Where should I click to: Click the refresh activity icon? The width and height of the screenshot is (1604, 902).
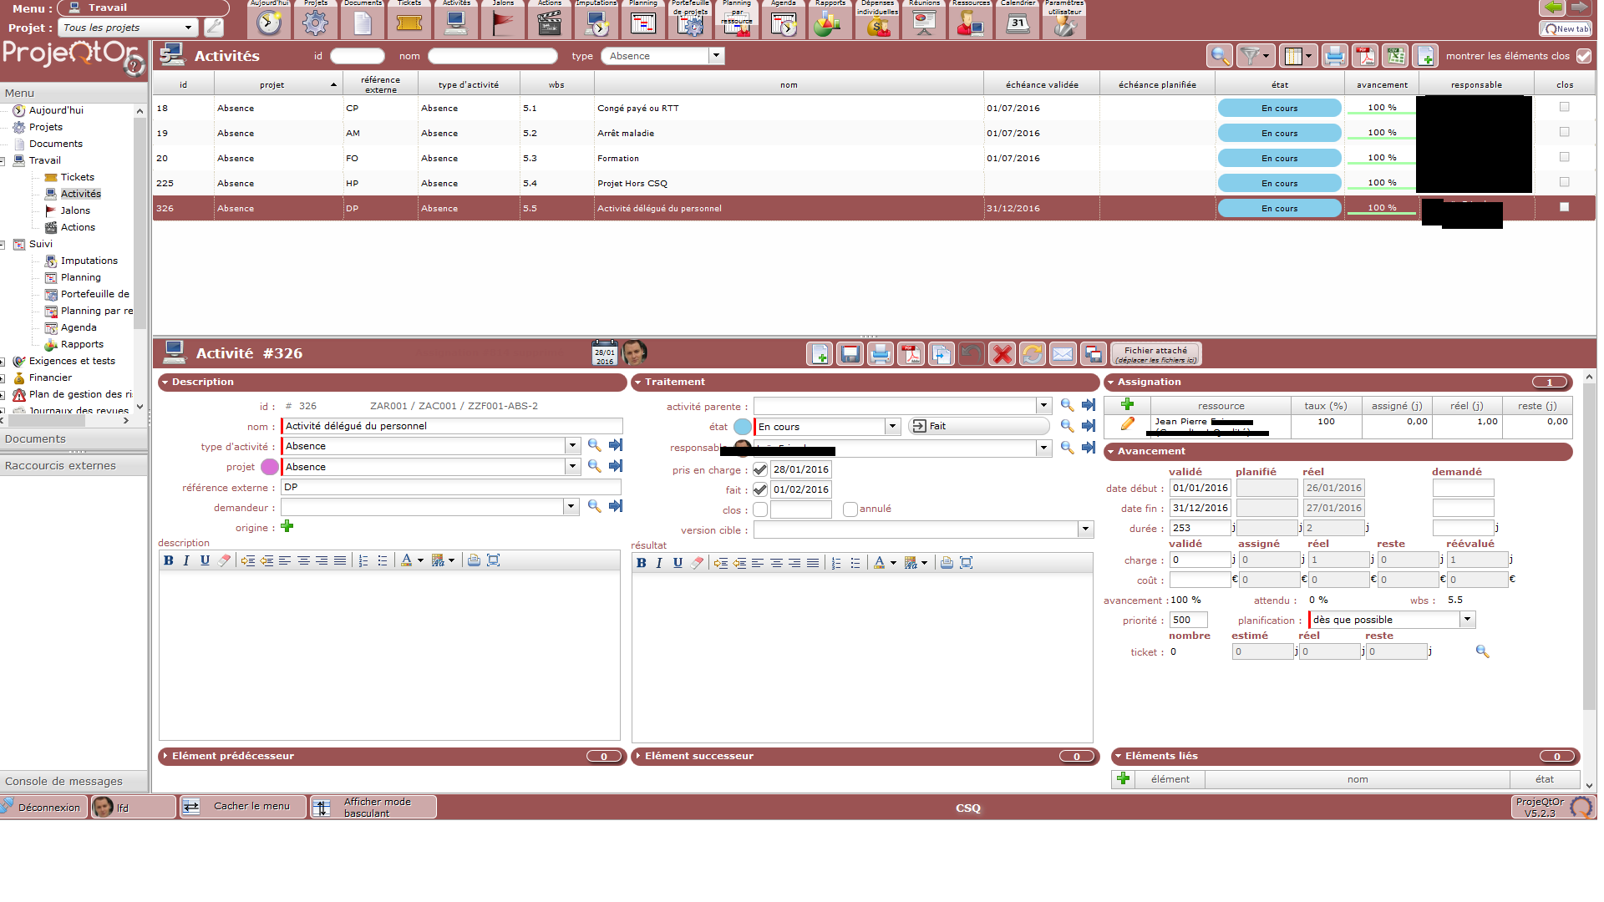click(1032, 354)
